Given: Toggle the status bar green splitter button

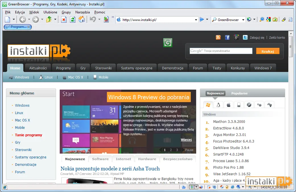Looking at the screenshot, I should coord(192,187).
